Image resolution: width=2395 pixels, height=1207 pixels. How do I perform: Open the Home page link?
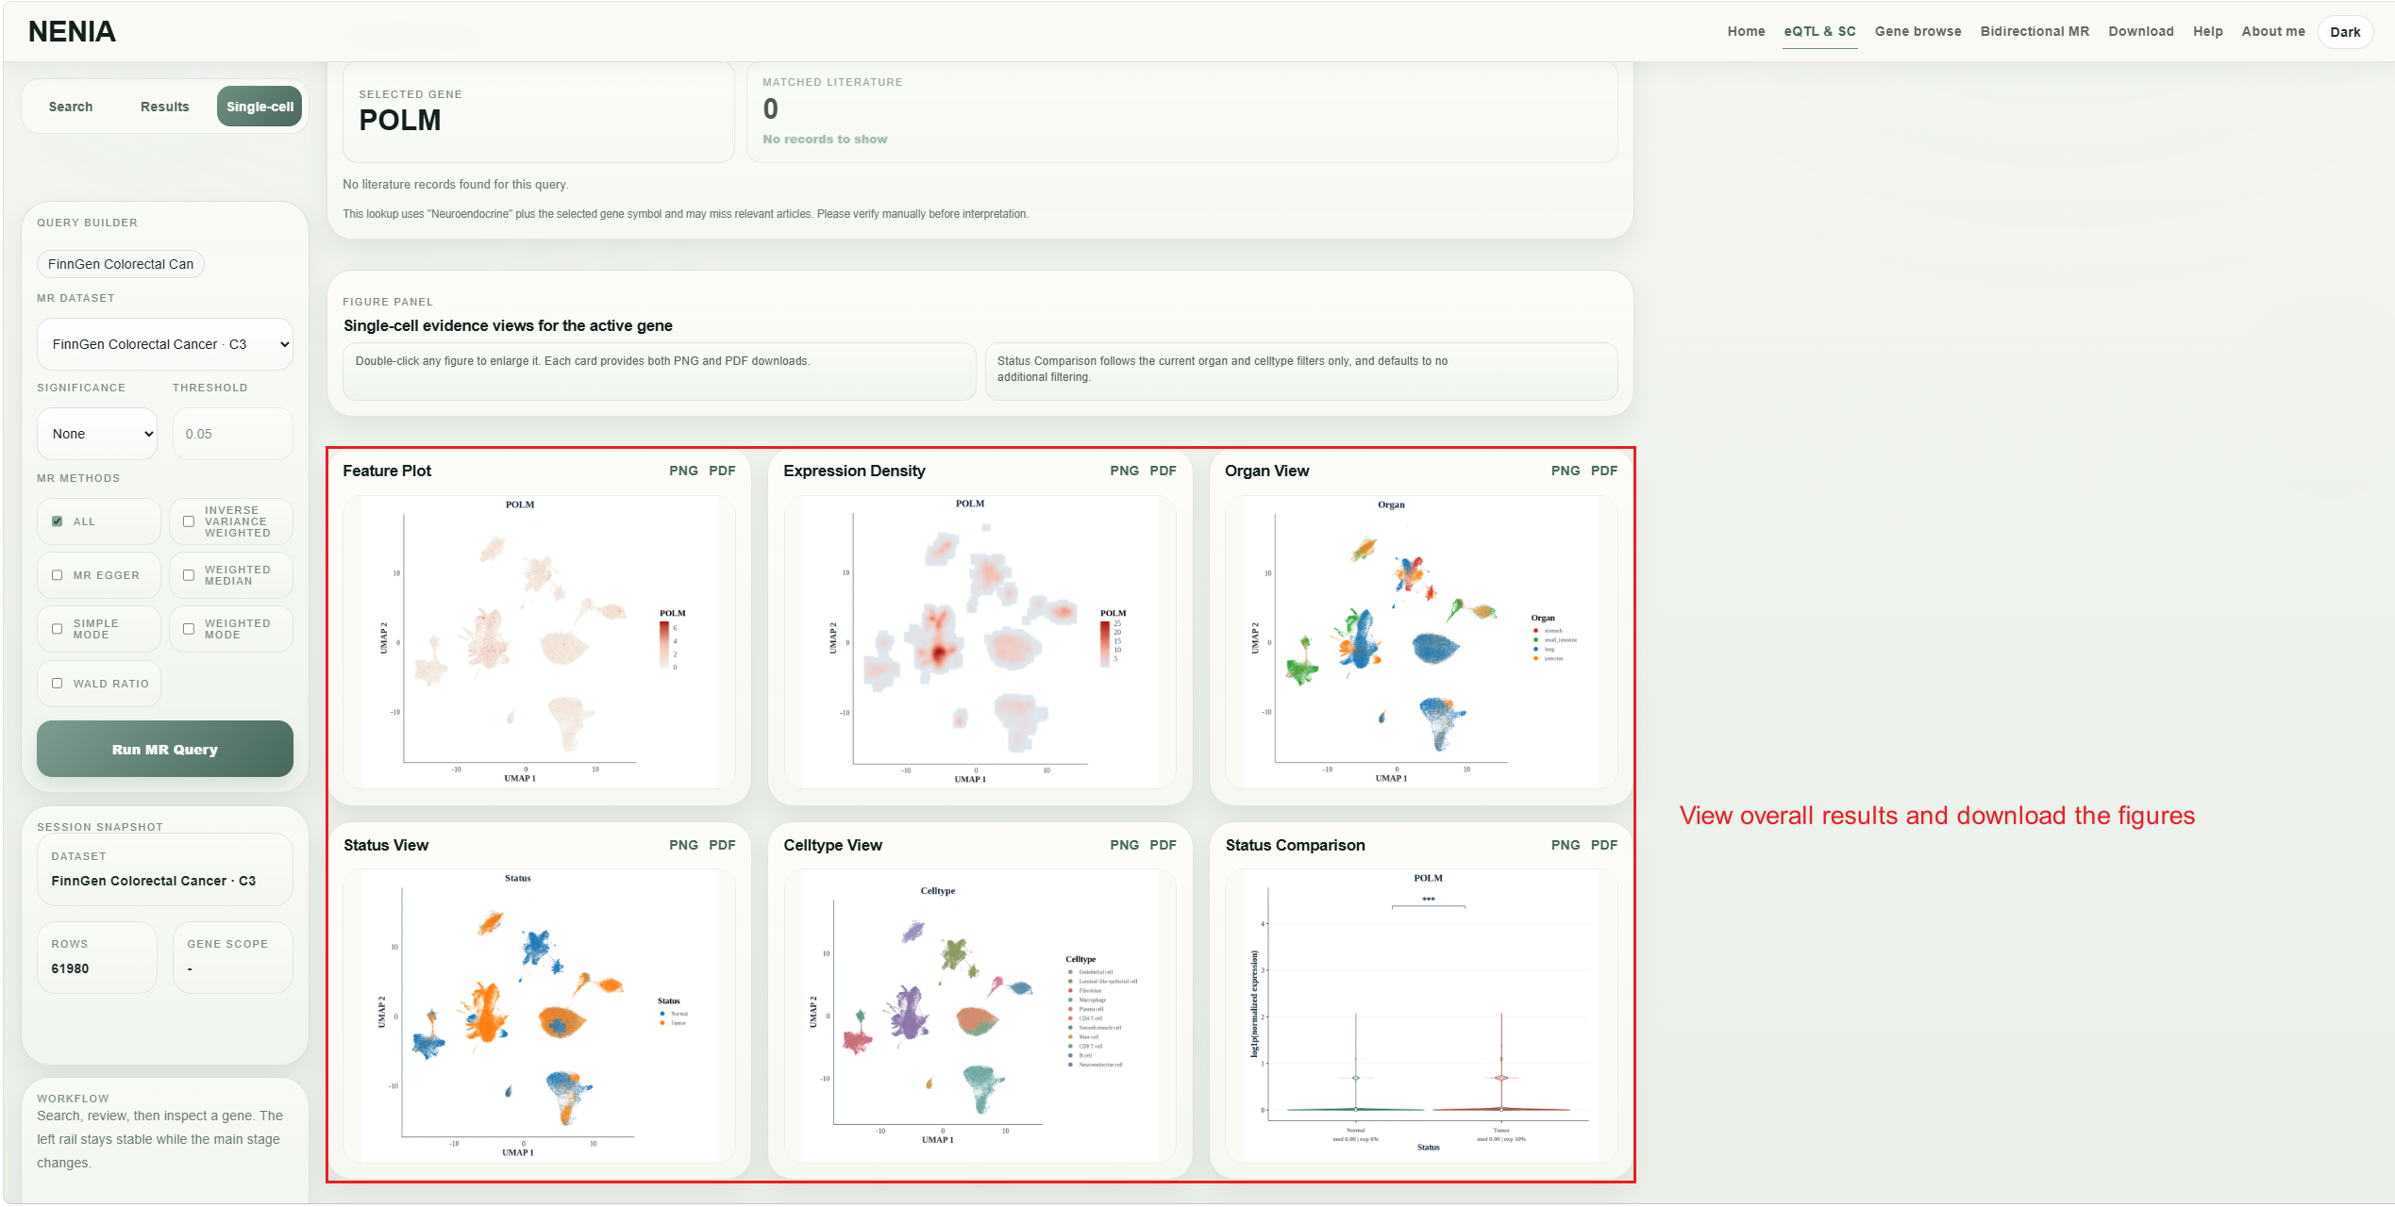[1746, 31]
